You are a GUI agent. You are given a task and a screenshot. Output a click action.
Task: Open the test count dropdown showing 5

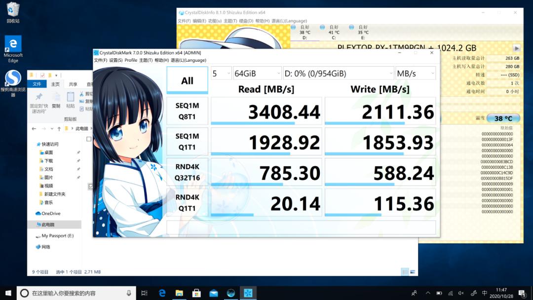pyautogui.click(x=221, y=74)
